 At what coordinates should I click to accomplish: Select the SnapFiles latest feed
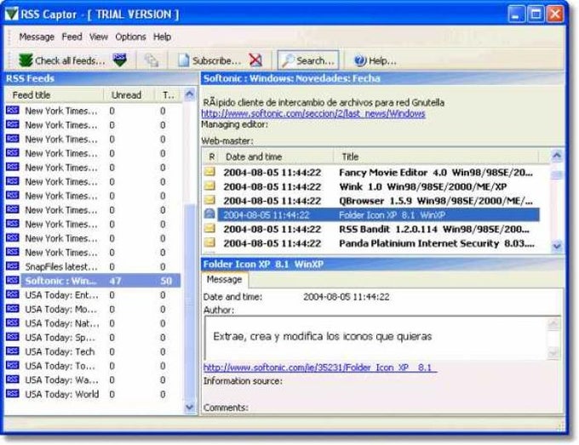coord(93,266)
